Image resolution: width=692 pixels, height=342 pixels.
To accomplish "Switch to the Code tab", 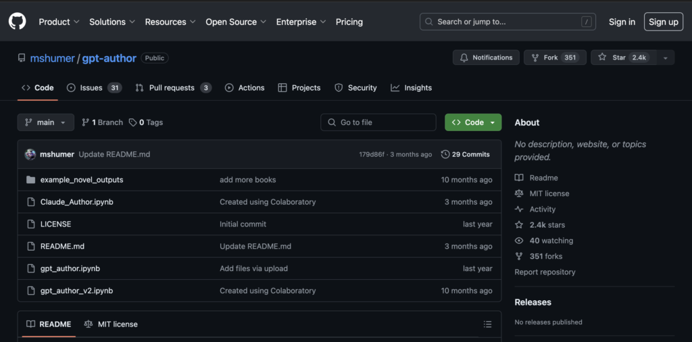I will click(x=38, y=88).
